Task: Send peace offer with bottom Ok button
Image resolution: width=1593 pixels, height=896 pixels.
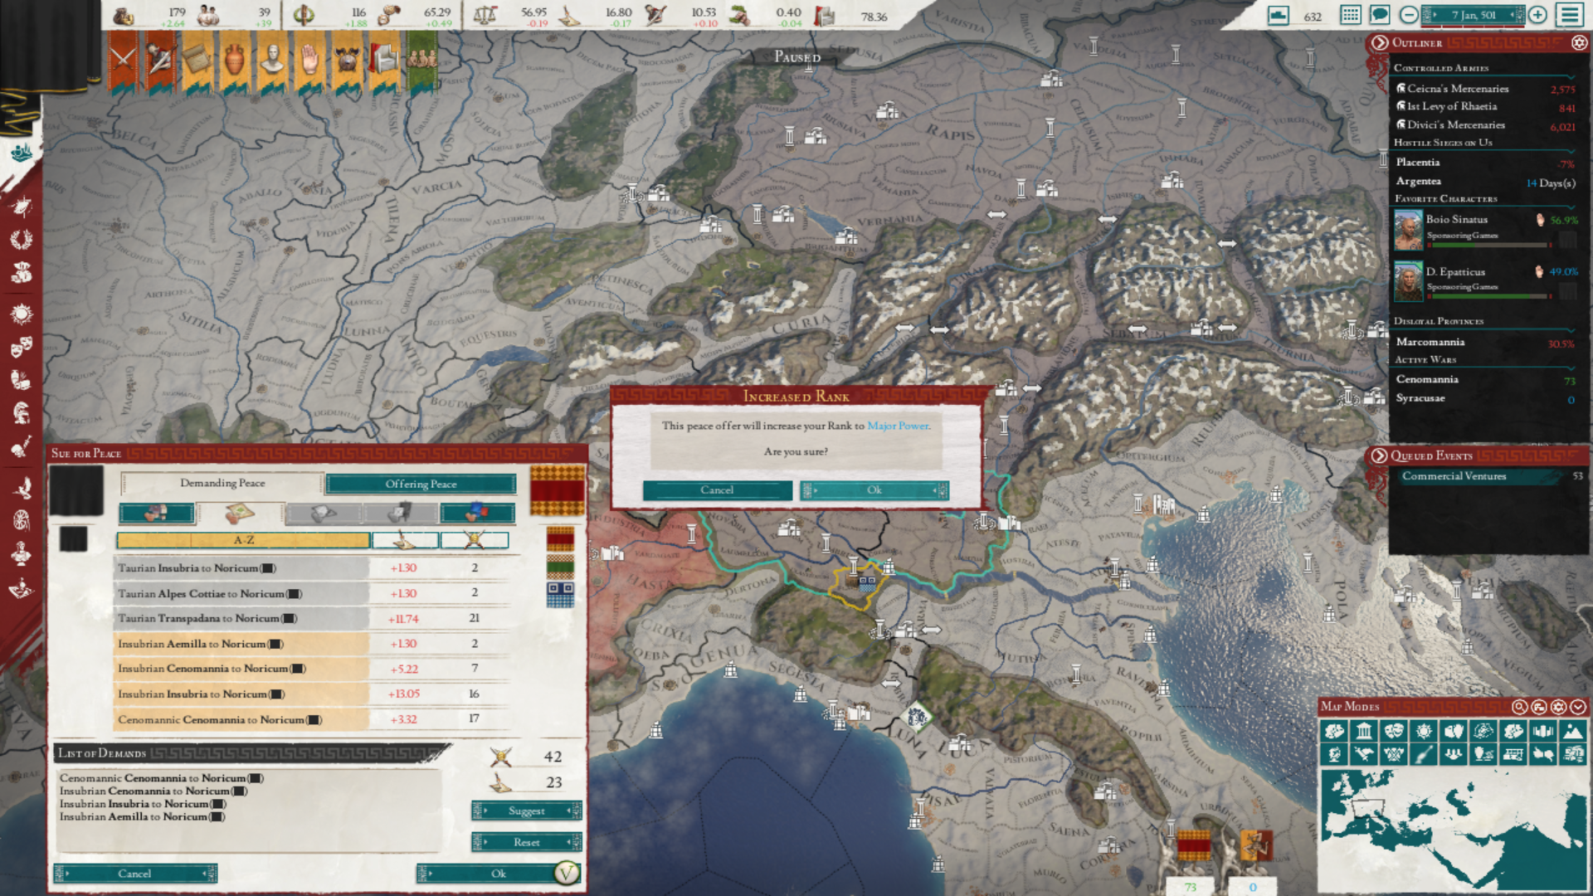Action: pyautogui.click(x=498, y=874)
